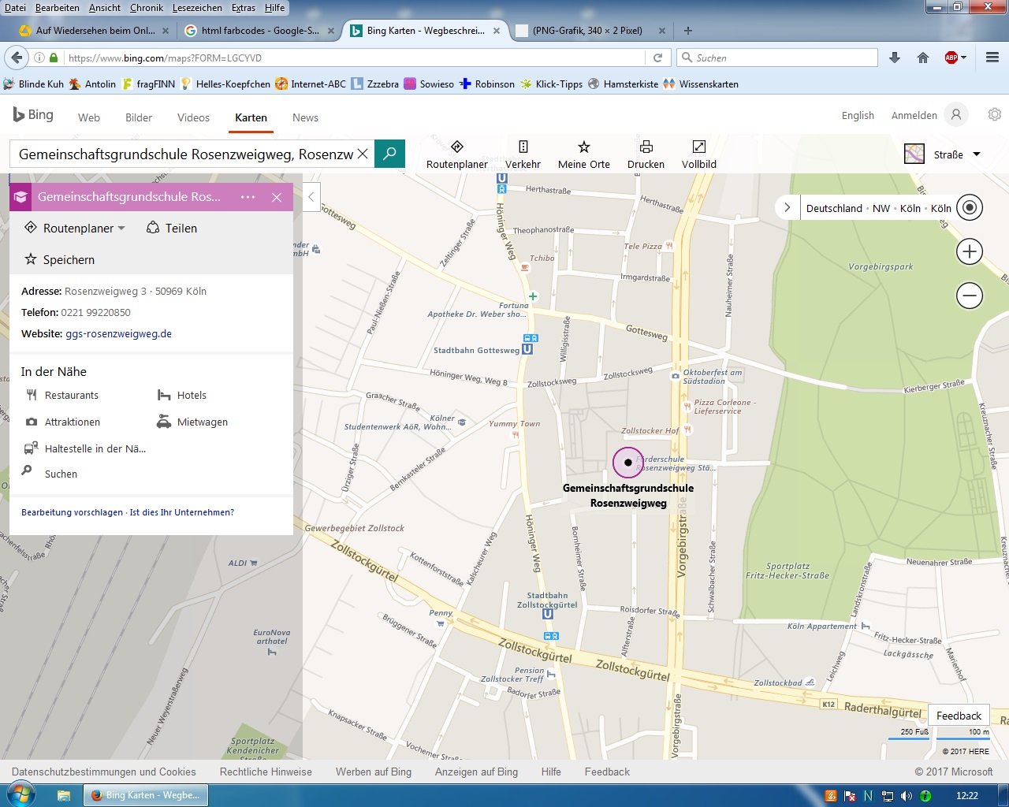
Task: Reload the page
Action: (x=657, y=58)
